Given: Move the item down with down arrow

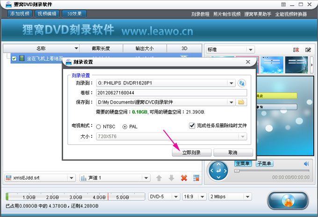Looking at the screenshot, I should (x=171, y=178).
